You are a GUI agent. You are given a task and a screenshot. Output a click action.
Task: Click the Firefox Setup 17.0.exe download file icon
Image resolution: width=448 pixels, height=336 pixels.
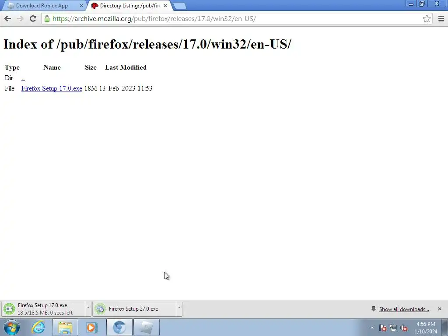[x=9, y=309]
